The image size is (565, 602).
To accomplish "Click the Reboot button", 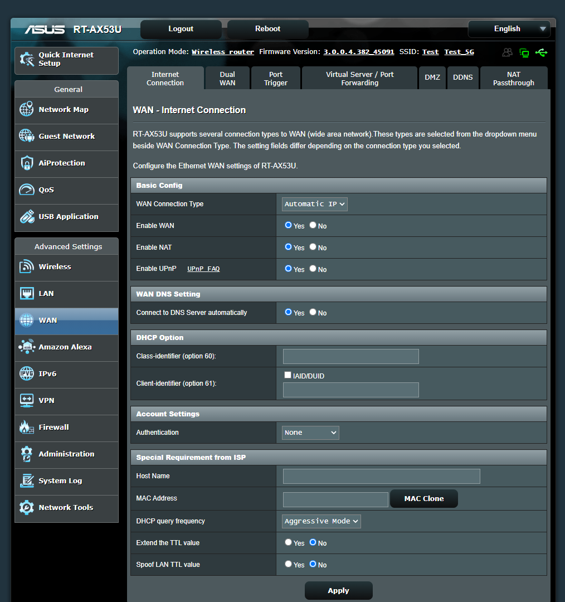I will (268, 29).
